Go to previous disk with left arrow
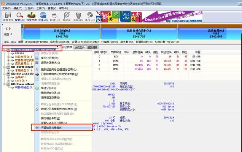Image resolution: width=242 pixels, height=152 pixels. [x=6, y=28]
